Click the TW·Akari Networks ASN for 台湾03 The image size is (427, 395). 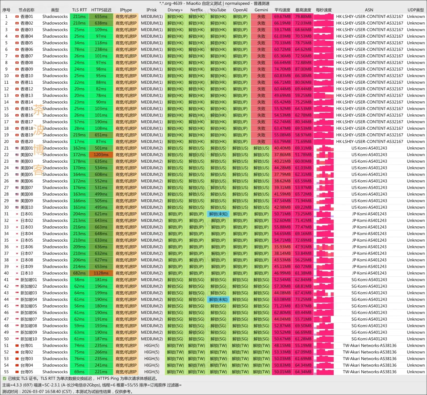coord(369,359)
